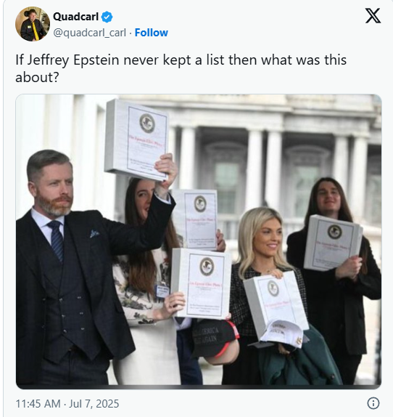Click the Jul 7, 2025 date
Screen dimensions: 393x417
click(x=94, y=404)
